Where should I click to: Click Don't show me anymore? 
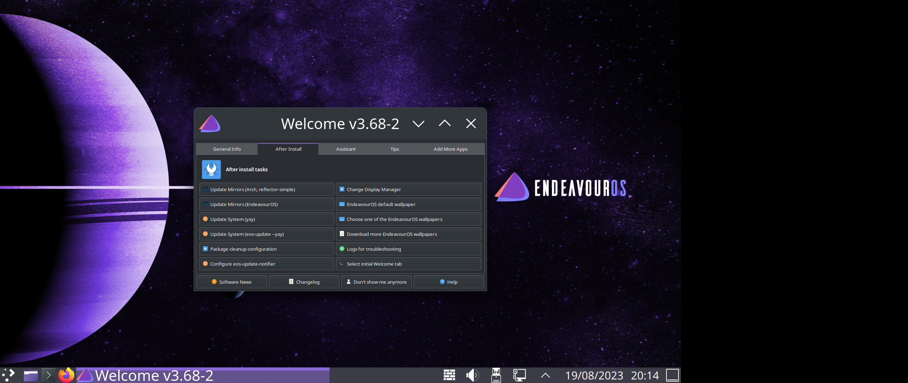[x=376, y=282]
